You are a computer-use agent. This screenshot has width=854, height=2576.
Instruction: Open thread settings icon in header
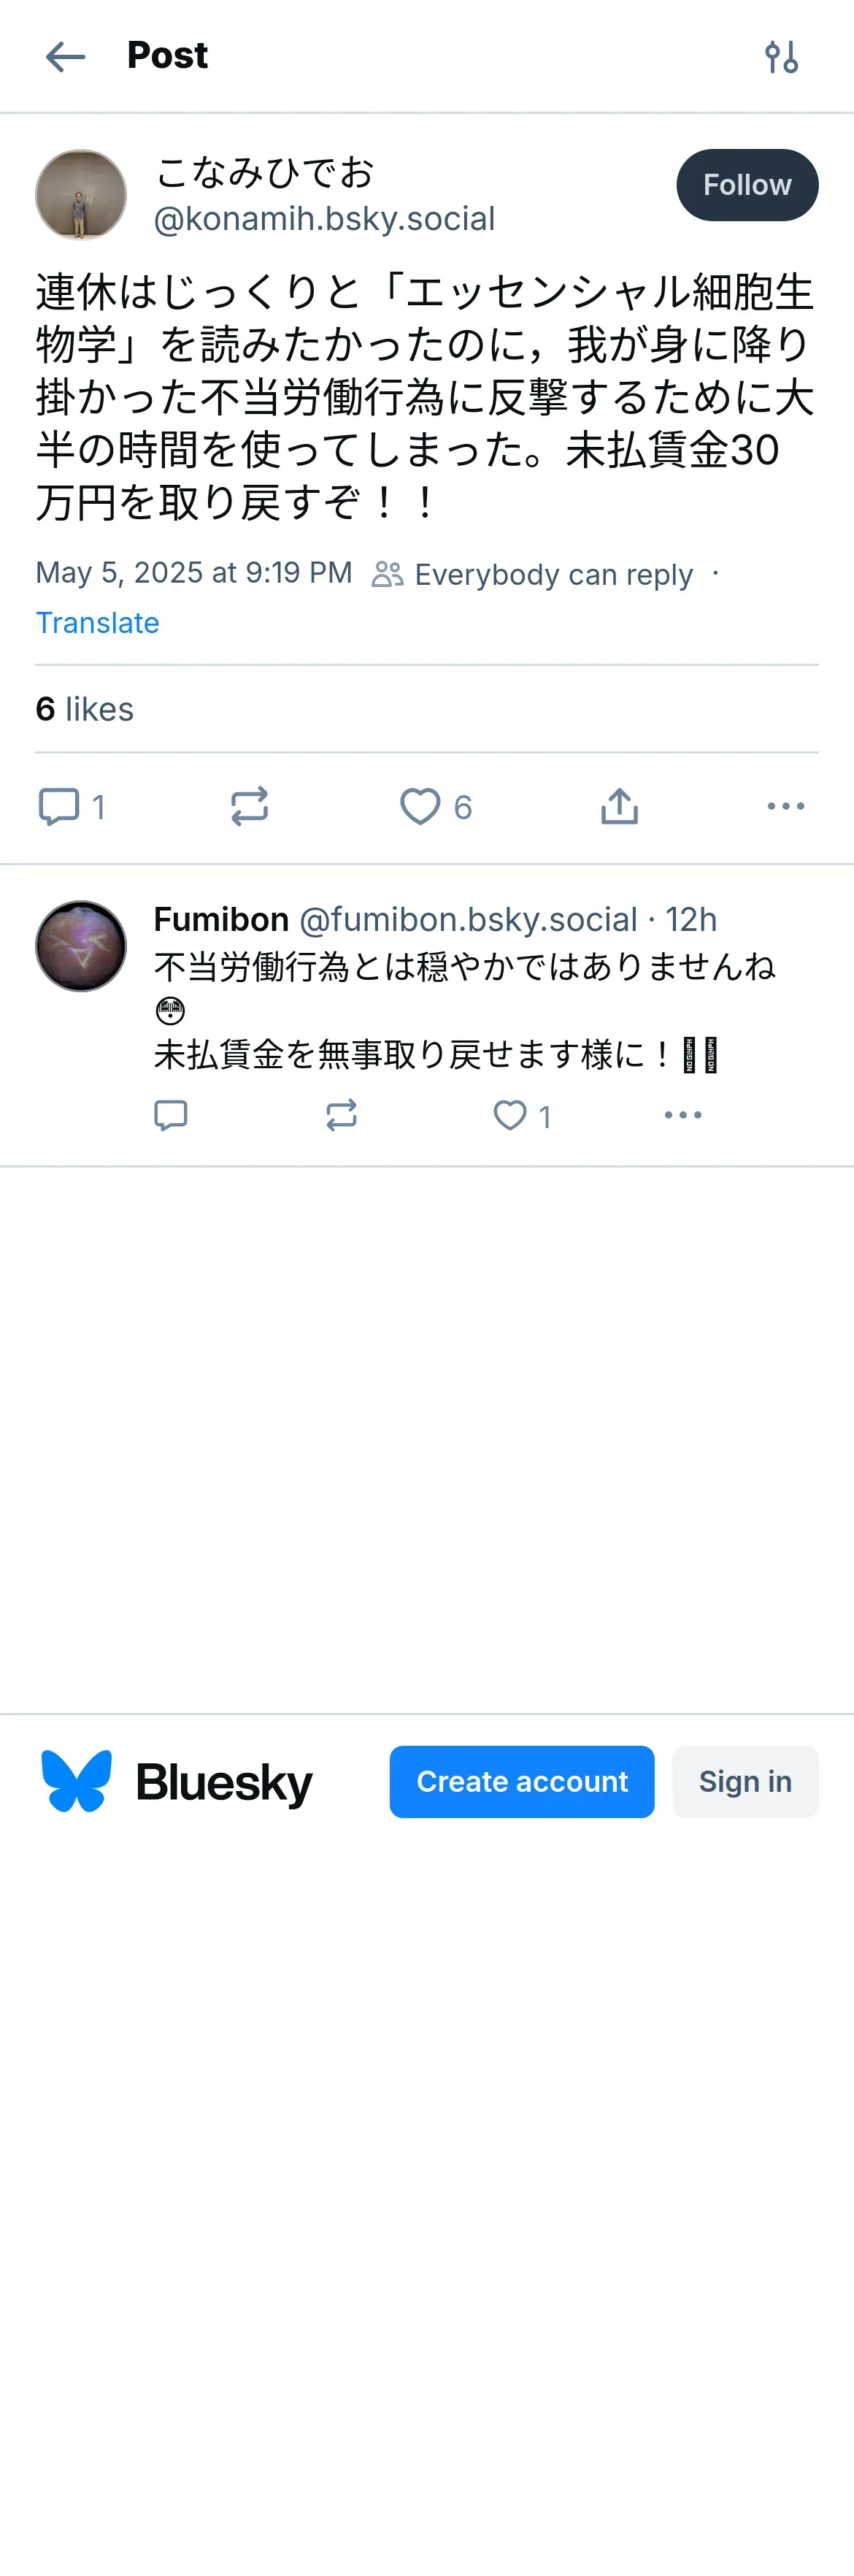pyautogui.click(x=781, y=57)
